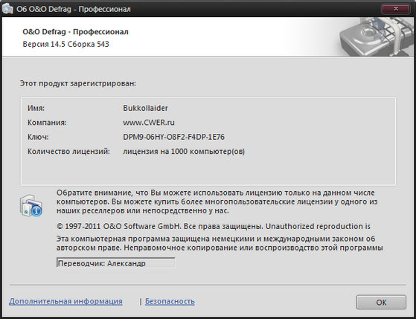Click the hard drive image in header
The image size is (416, 319).
pyautogui.click(x=377, y=36)
